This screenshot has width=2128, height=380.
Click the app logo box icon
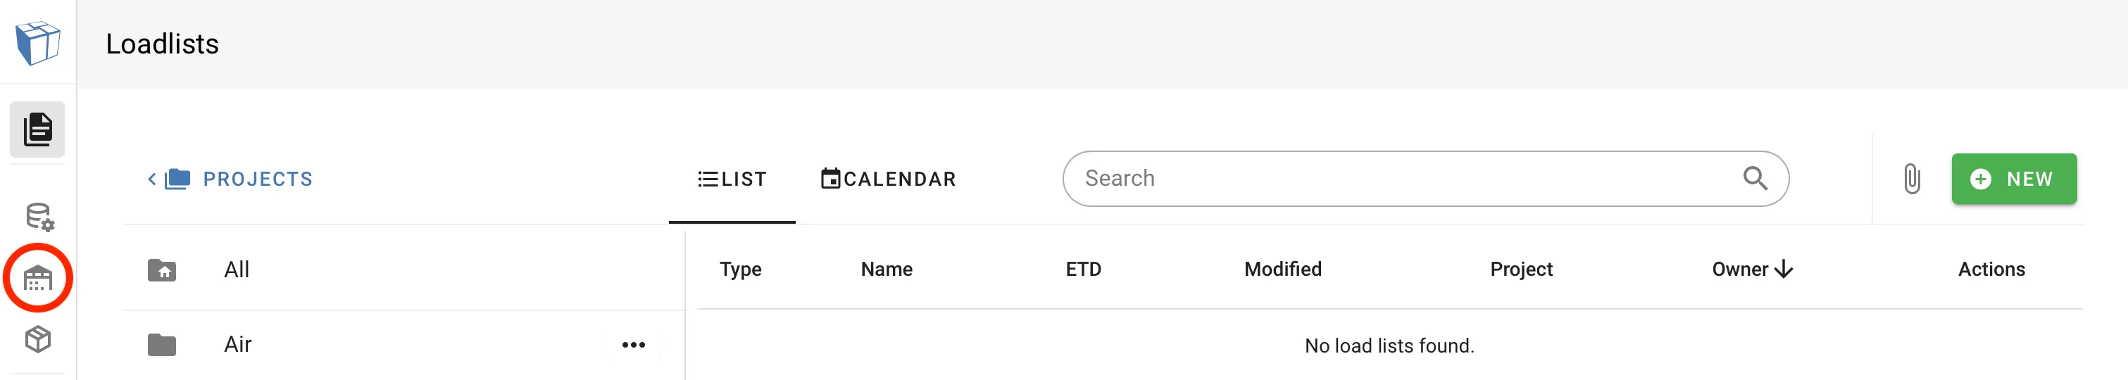(38, 43)
